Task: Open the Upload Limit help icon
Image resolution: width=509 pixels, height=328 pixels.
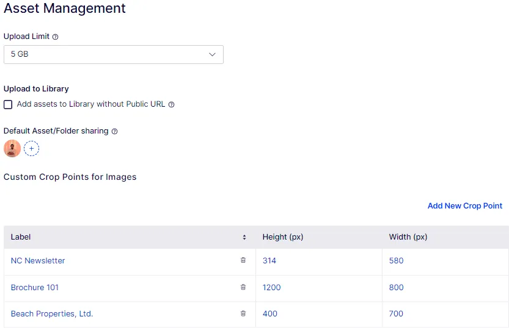Action: tap(55, 37)
